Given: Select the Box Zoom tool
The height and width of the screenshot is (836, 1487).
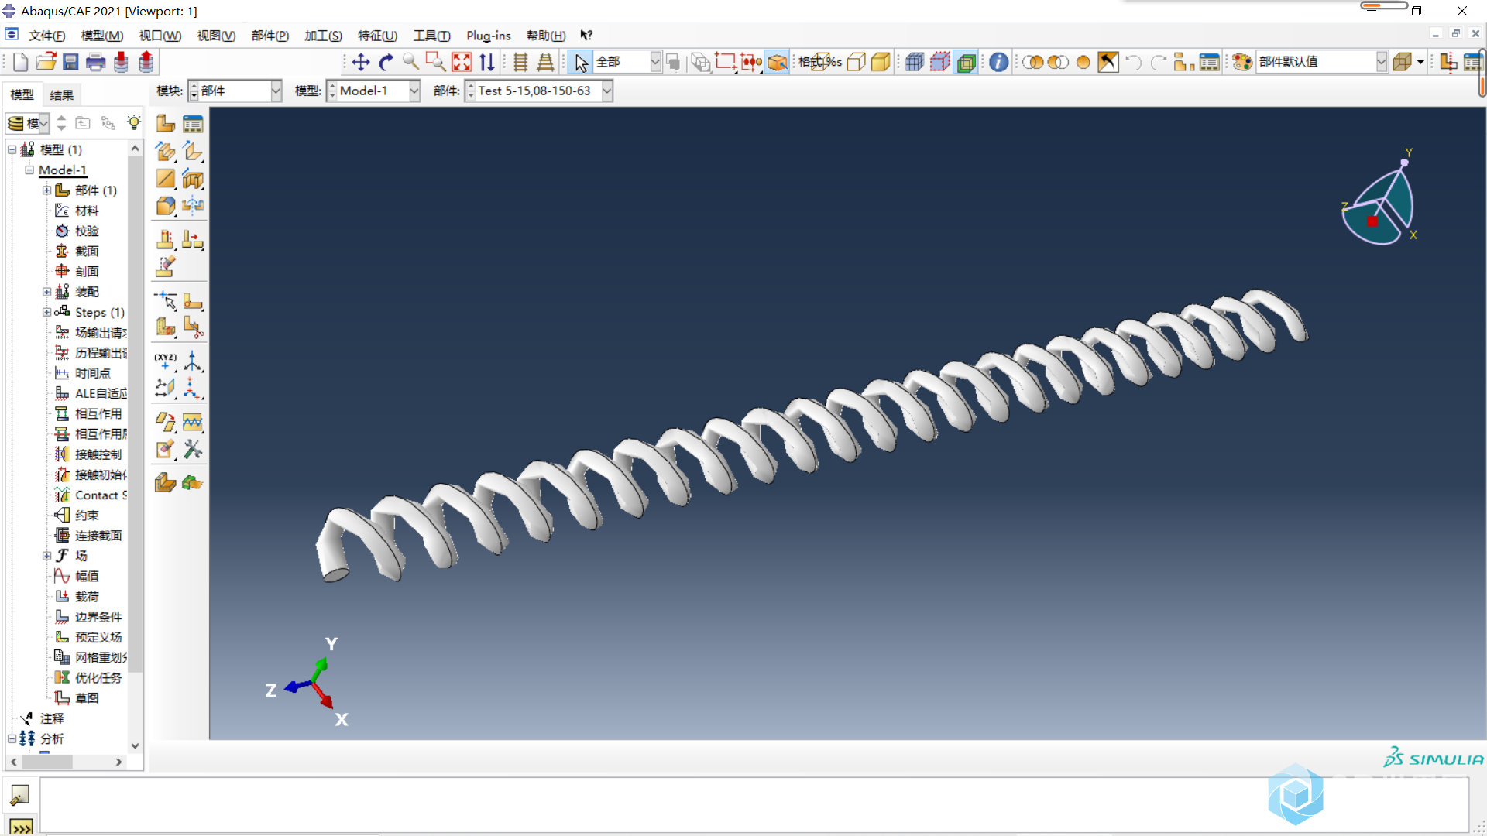Looking at the screenshot, I should click(x=435, y=62).
